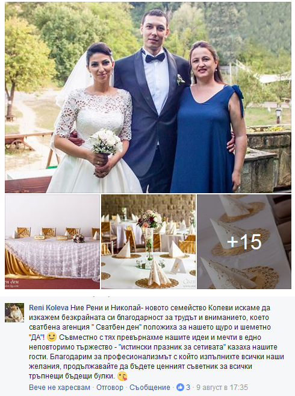Show who liked via the count 3
The width and height of the screenshot is (295, 396).
point(188,387)
